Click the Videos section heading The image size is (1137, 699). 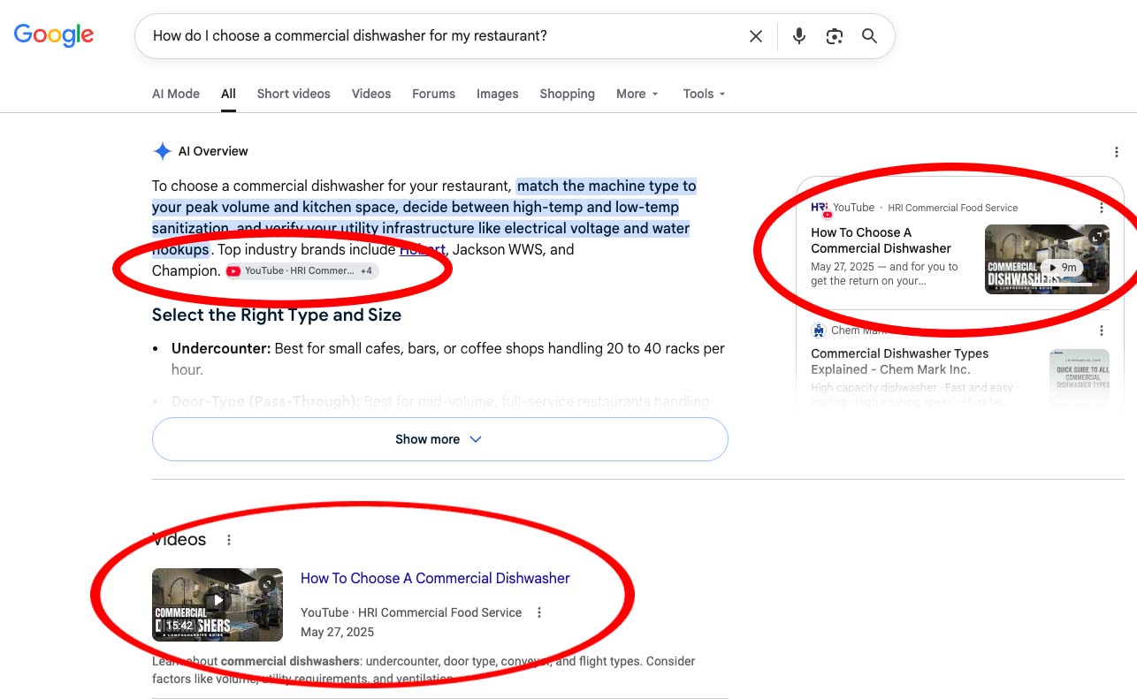coord(179,540)
